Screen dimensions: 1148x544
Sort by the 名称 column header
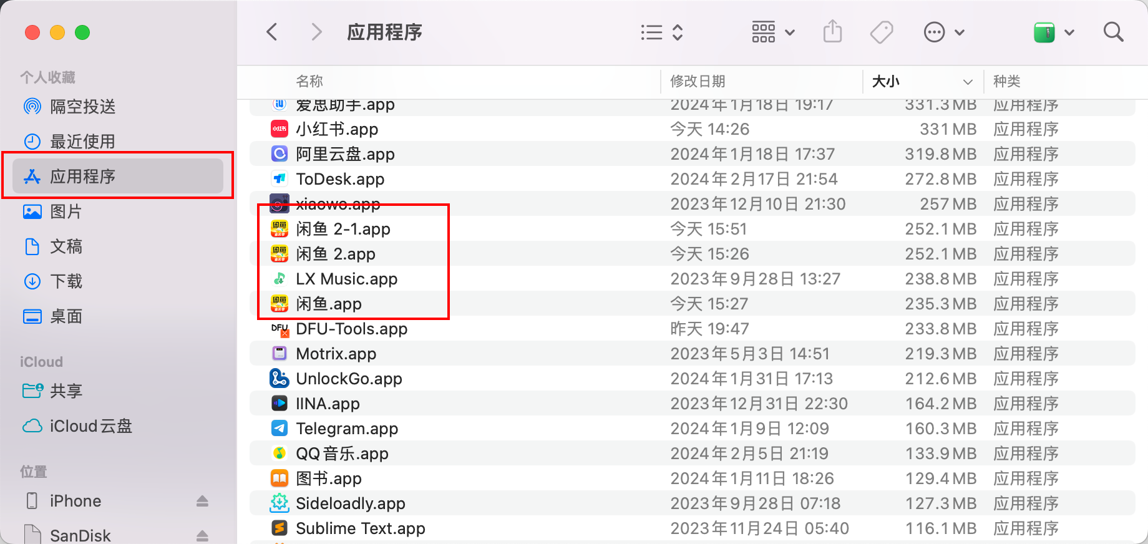[x=309, y=81]
